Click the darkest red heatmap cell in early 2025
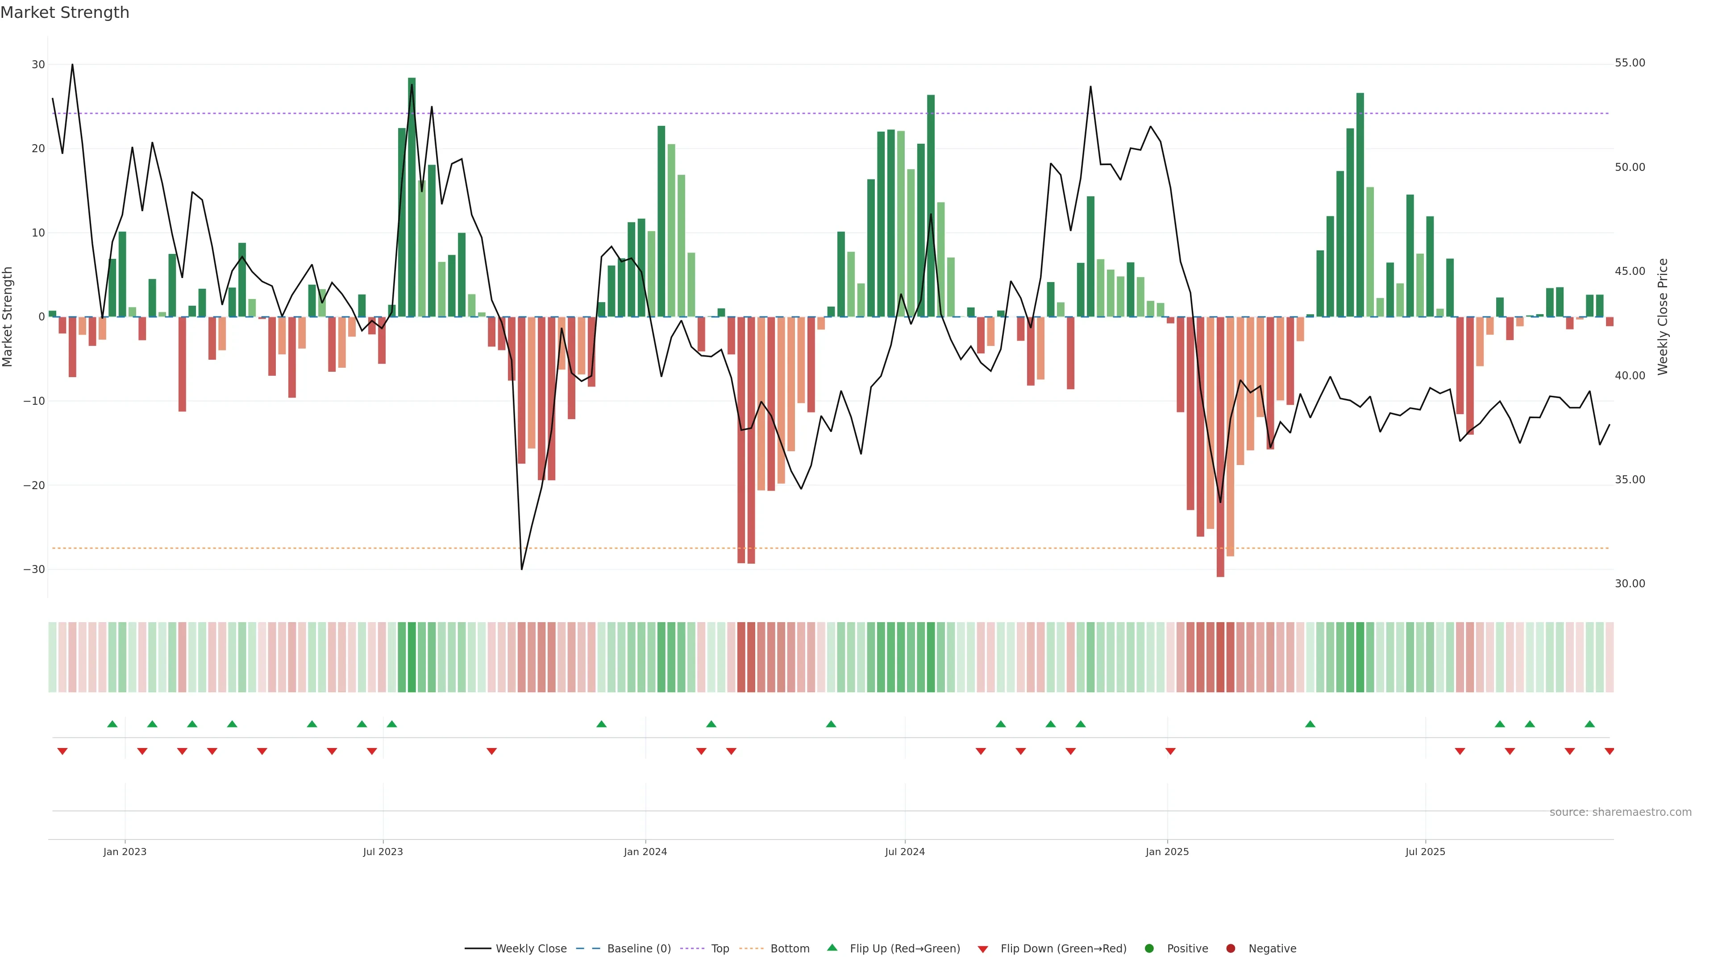The height and width of the screenshot is (964, 1714). pyautogui.click(x=1220, y=657)
